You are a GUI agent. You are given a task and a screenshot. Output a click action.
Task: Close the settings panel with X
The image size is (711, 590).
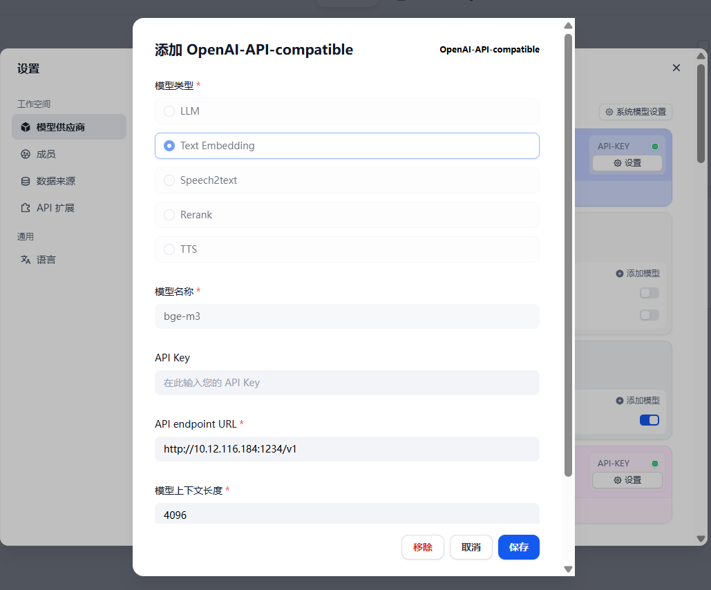(x=676, y=68)
